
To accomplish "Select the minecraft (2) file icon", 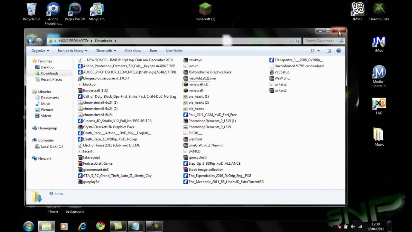I will [185, 84].
